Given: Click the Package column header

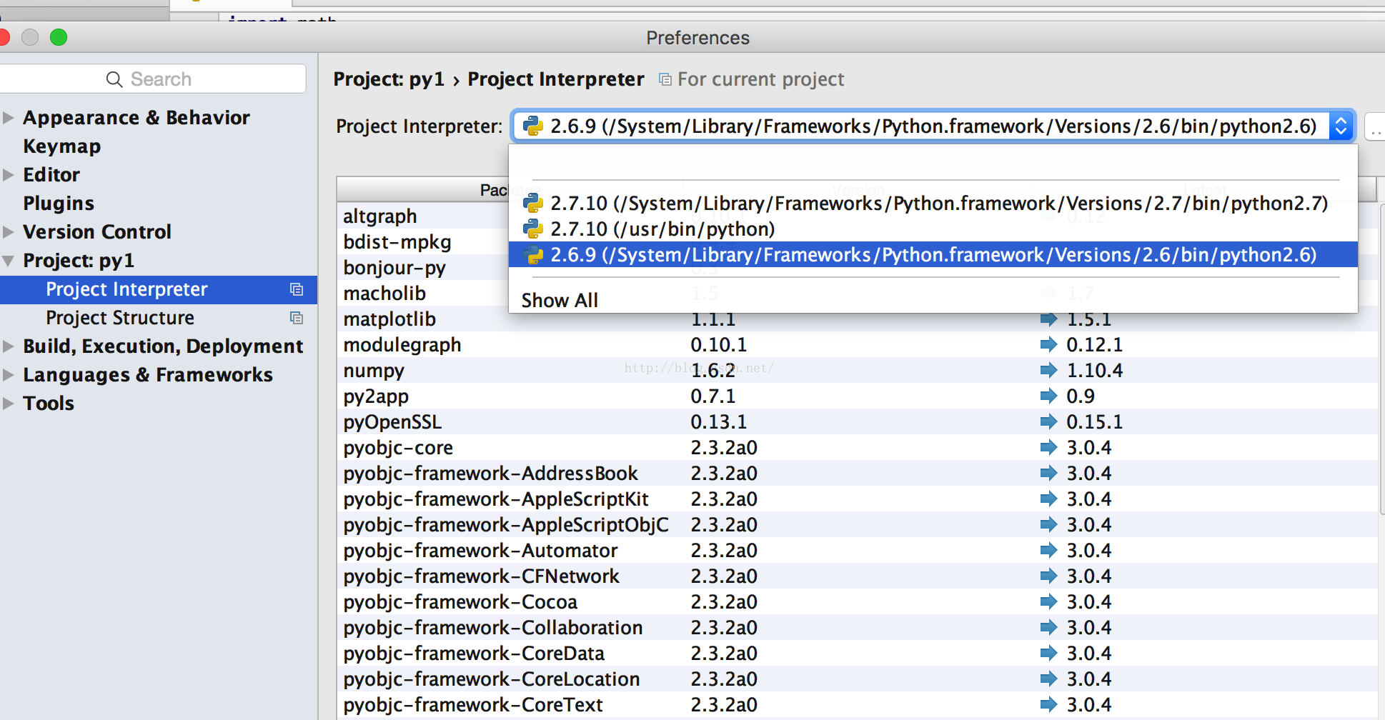Looking at the screenshot, I should 494,190.
